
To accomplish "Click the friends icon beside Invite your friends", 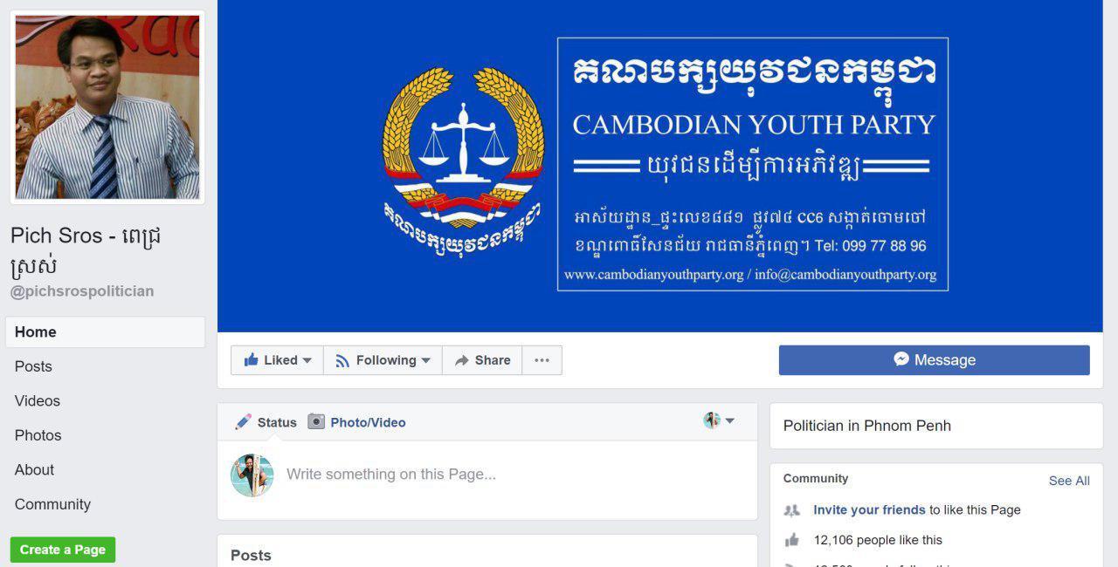I will [792, 510].
